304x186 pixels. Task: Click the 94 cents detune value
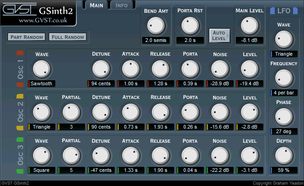pyautogui.click(x=101, y=83)
